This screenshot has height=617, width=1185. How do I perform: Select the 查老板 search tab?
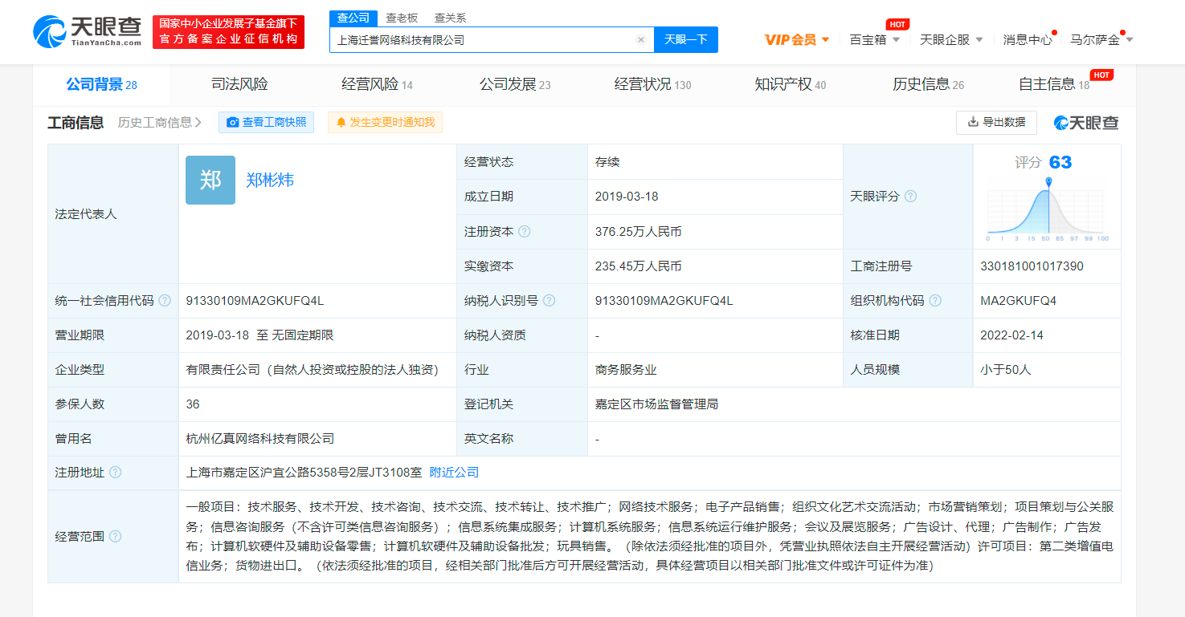coord(402,18)
